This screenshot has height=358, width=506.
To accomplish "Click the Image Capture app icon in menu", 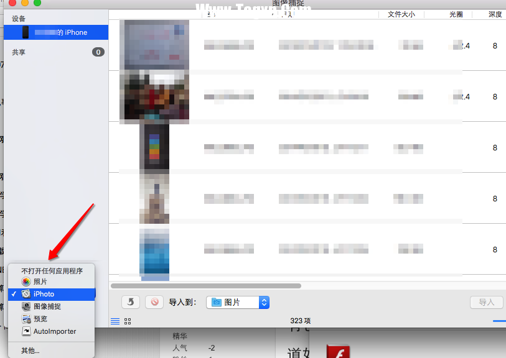I will click(26, 306).
